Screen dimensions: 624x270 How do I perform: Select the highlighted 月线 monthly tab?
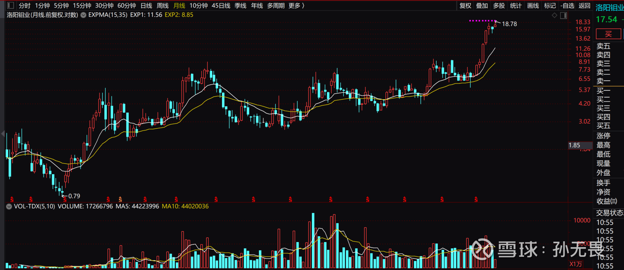179,5
